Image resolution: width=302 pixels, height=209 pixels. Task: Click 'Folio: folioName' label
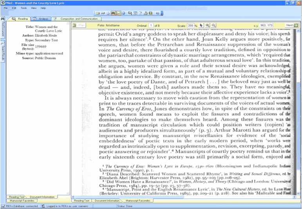coord(109,25)
